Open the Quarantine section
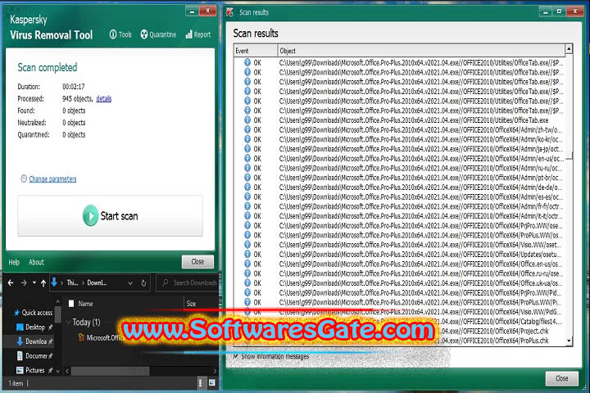590x393 pixels. click(158, 35)
